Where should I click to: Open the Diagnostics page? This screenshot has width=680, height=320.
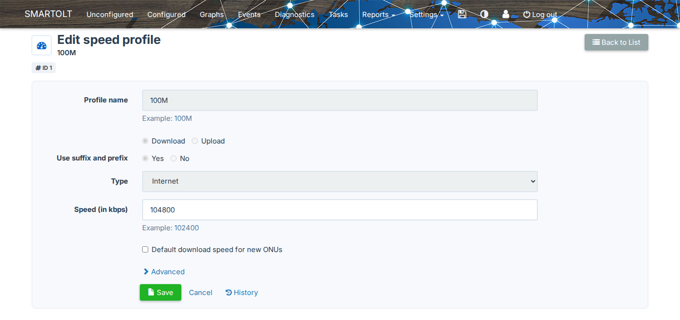point(295,15)
